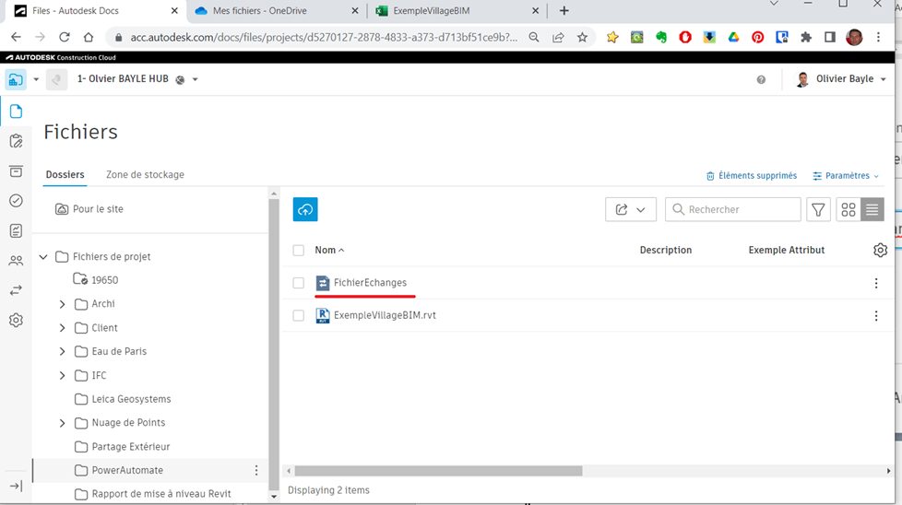Switch to list view

[872, 209]
